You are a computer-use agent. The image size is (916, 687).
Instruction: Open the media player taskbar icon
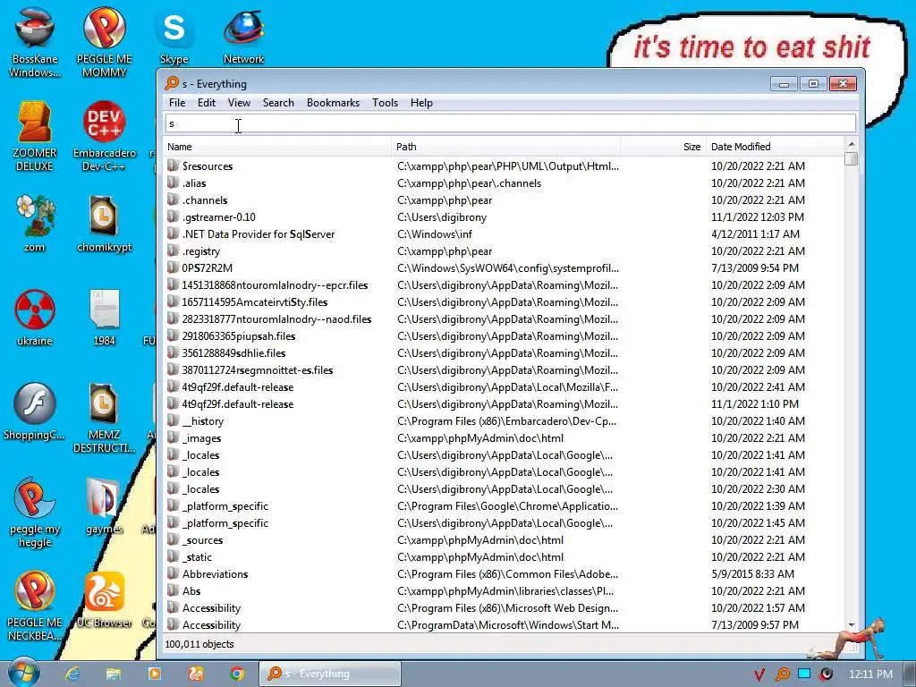click(155, 674)
